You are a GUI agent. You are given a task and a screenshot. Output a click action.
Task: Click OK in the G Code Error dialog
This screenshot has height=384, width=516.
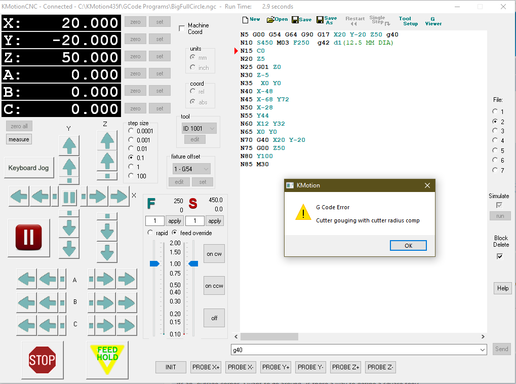[x=408, y=246]
